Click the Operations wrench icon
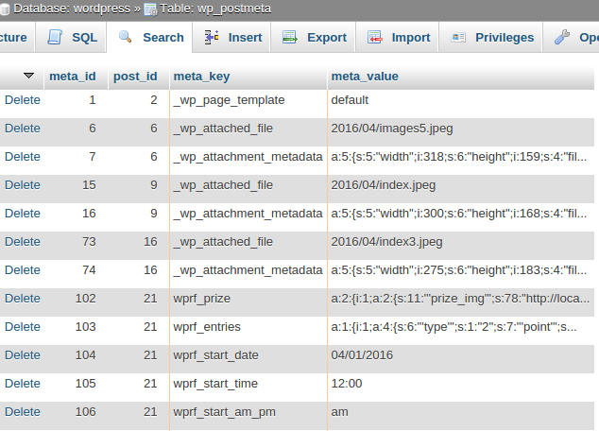Screen dimensions: 599x431 pos(562,37)
